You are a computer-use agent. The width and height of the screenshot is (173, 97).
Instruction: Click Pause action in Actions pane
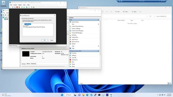pyautogui.click(x=73, y=64)
